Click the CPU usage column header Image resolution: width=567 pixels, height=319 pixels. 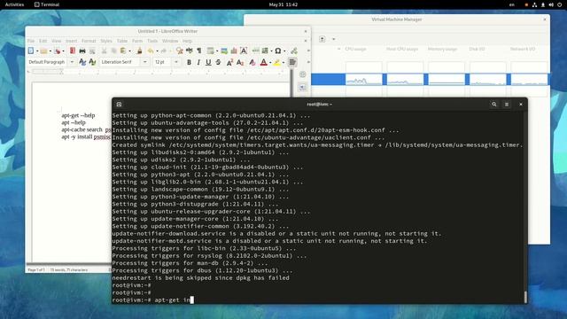click(355, 49)
